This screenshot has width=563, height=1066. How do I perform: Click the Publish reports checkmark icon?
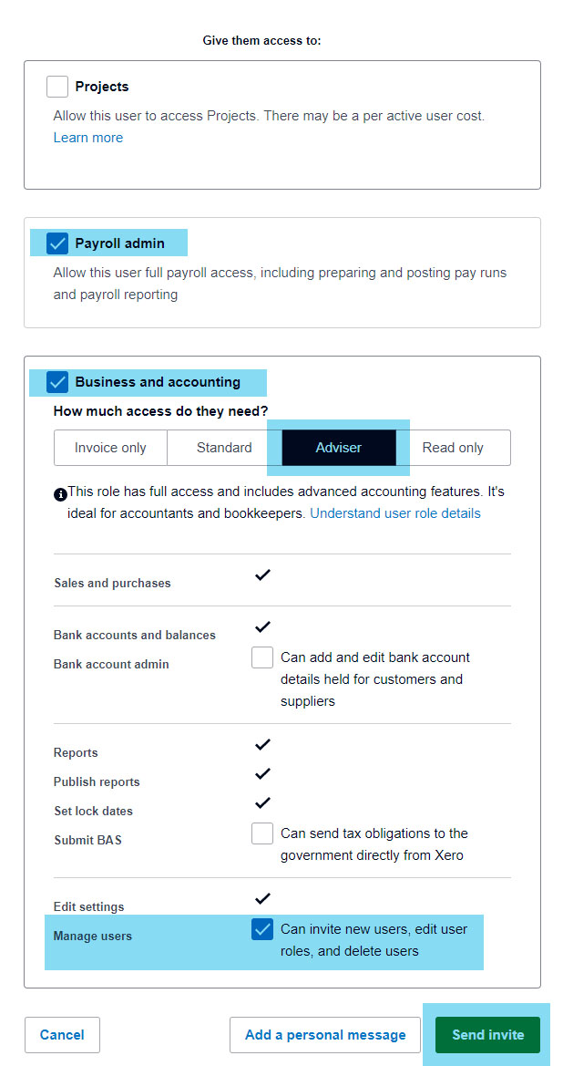click(x=262, y=774)
